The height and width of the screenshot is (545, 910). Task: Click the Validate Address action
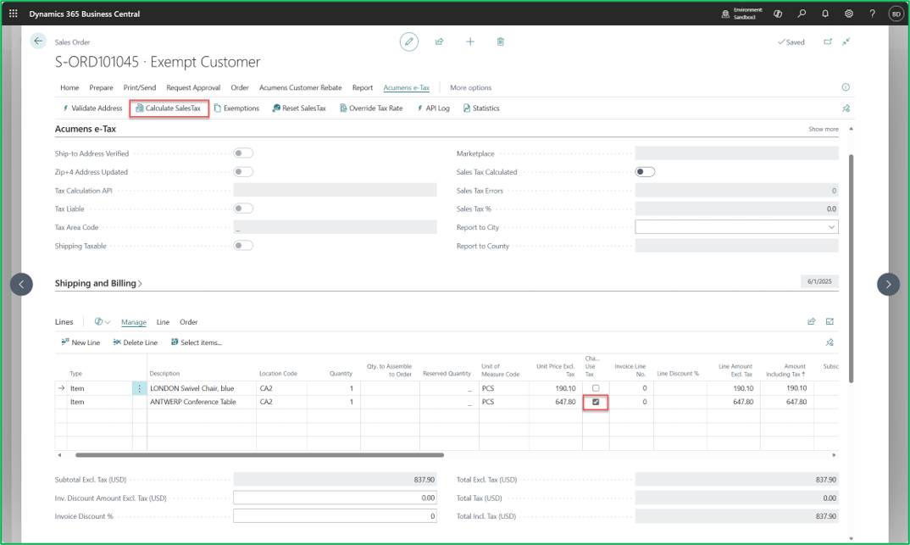pyautogui.click(x=92, y=108)
